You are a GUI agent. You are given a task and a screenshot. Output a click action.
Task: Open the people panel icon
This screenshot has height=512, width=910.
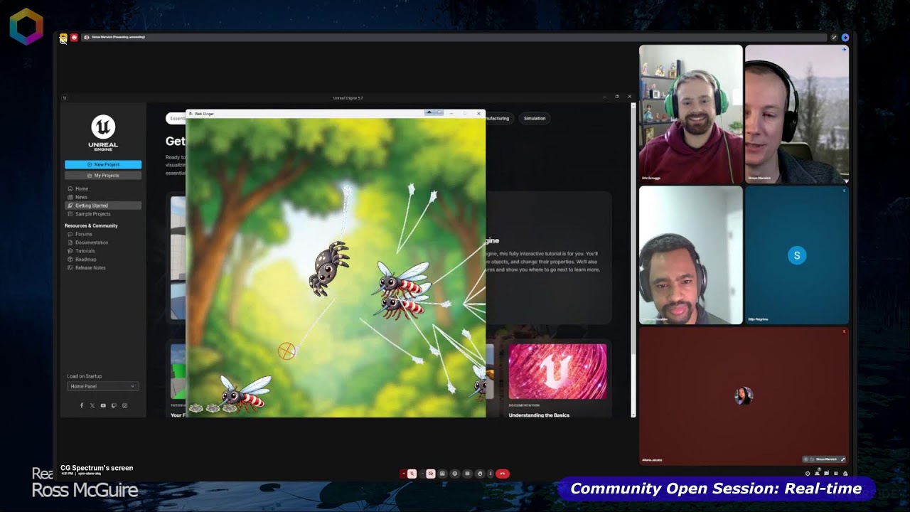817,474
